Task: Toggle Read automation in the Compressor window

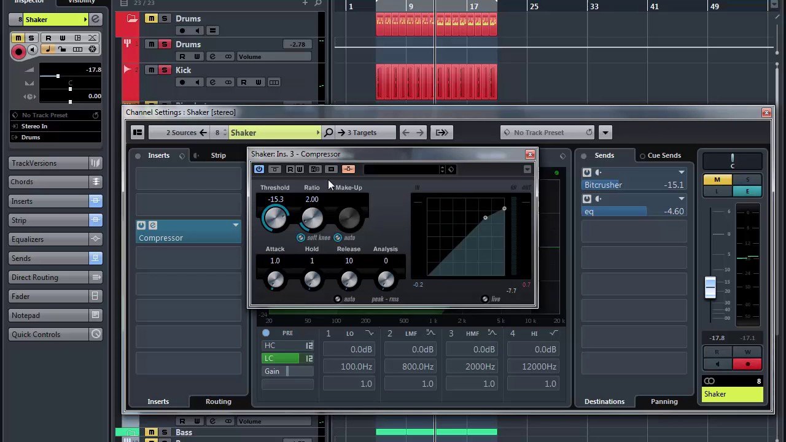Action: point(290,169)
